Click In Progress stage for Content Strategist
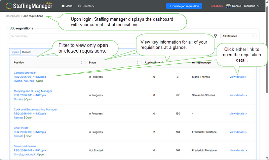The height and width of the screenshot is (160, 269). tap(95, 77)
